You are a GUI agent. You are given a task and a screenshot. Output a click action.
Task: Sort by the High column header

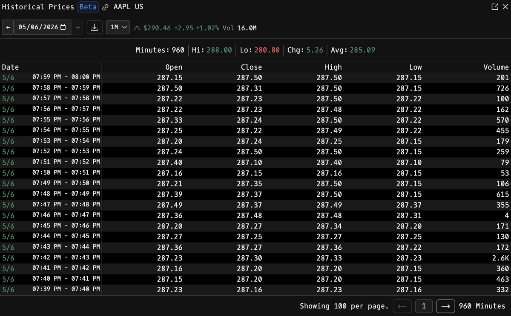click(x=333, y=67)
